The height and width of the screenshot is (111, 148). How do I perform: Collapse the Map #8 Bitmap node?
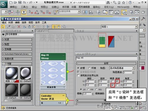(63, 55)
